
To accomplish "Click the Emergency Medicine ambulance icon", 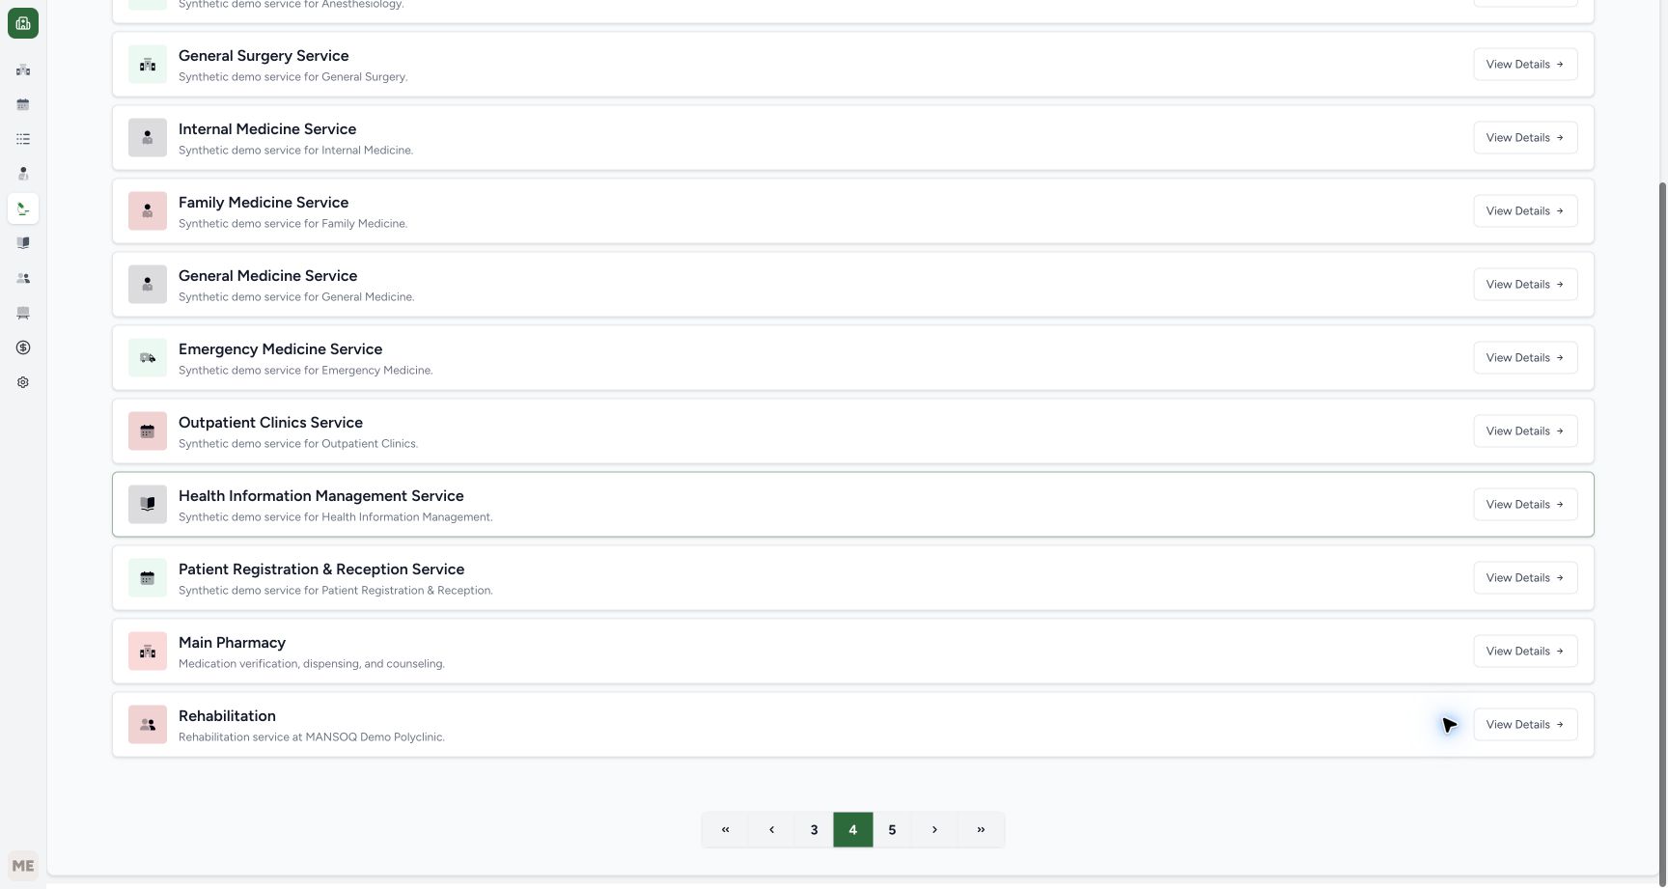I will (148, 358).
